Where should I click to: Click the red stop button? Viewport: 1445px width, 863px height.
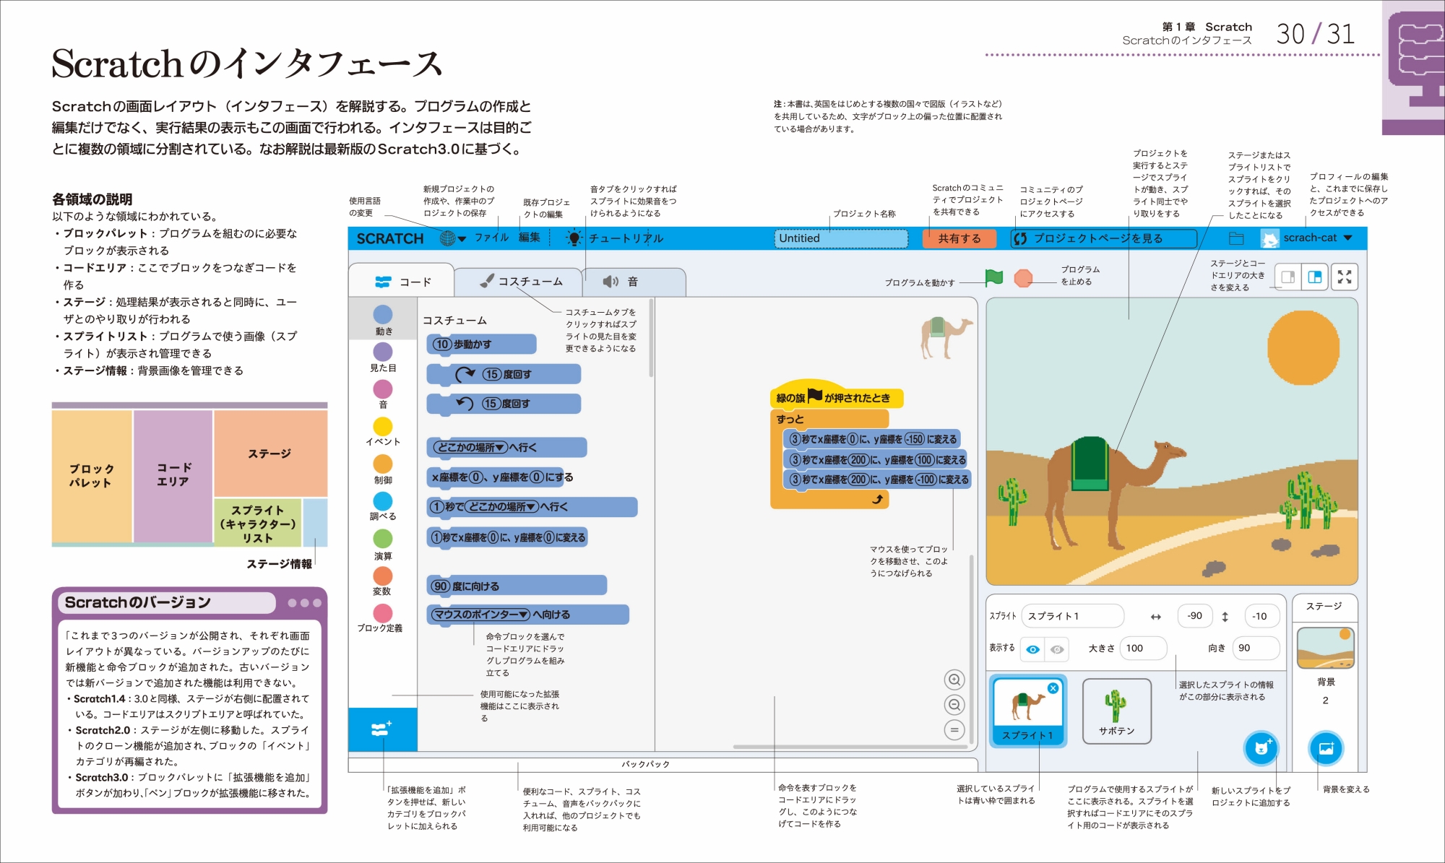[x=1023, y=278]
